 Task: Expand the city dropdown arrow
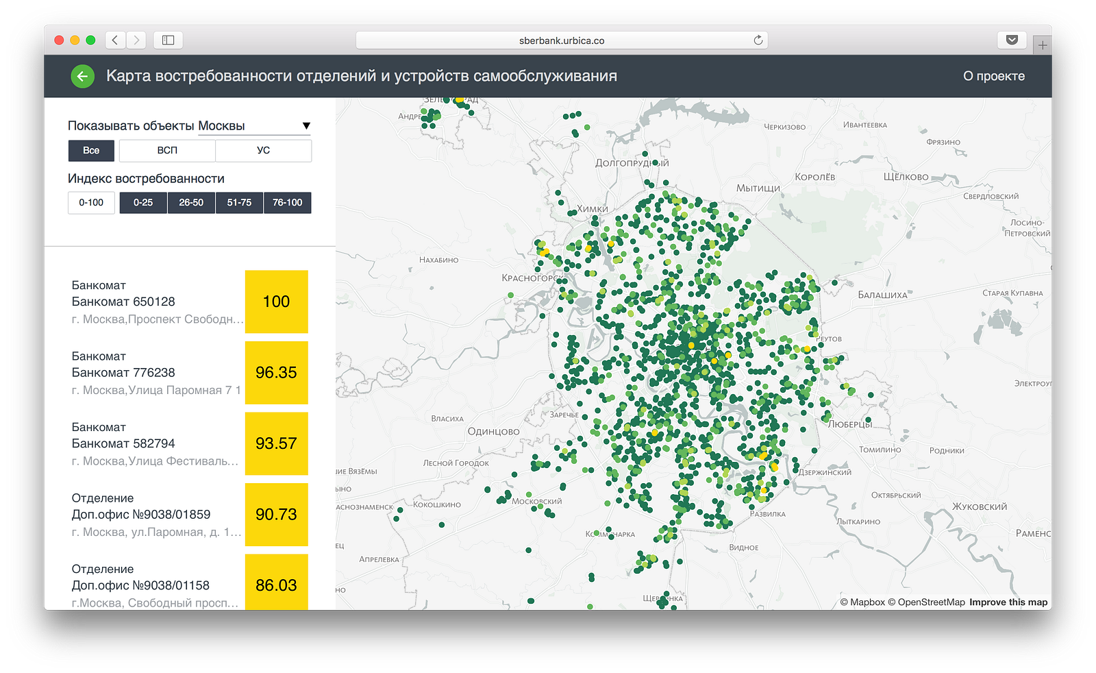[306, 126]
